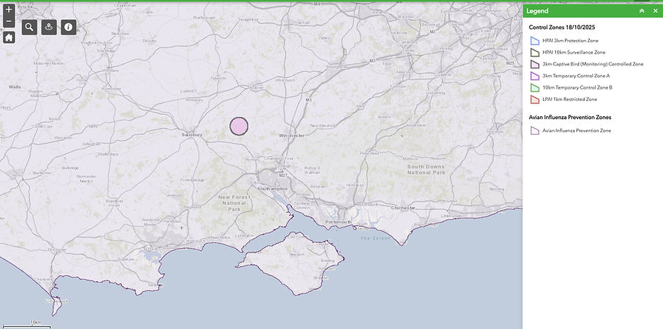The height and width of the screenshot is (329, 663).
Task: Click Avian Influenza Prevention Zone swatch
Action: pyautogui.click(x=535, y=130)
